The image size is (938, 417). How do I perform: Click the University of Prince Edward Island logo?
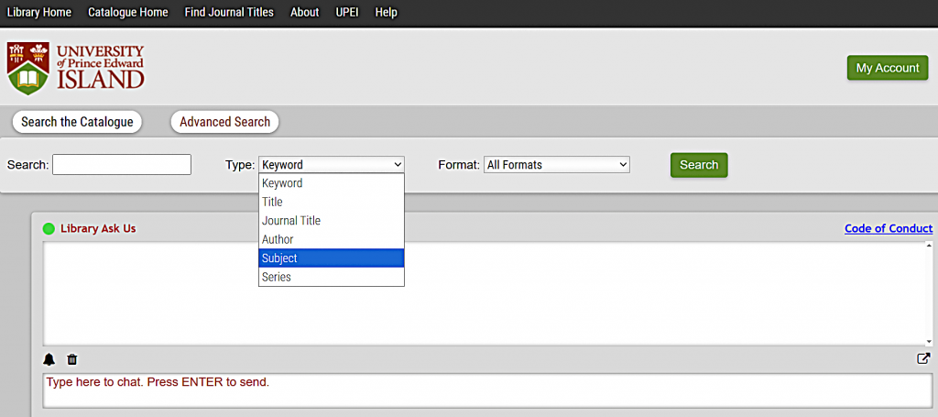pyautogui.click(x=76, y=68)
